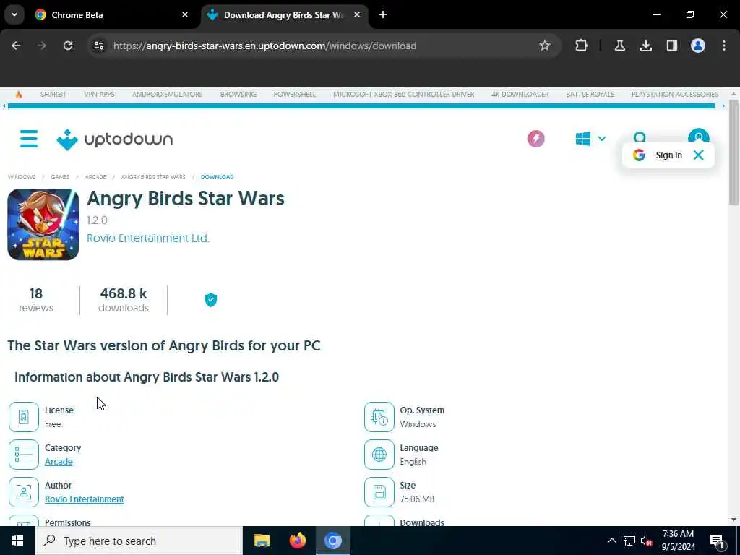740x555 pixels.
Task: Click the Size disk icon
Action: [379, 491]
